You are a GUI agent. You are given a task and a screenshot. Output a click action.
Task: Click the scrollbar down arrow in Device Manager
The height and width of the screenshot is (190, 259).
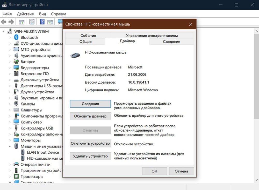tap(256, 180)
